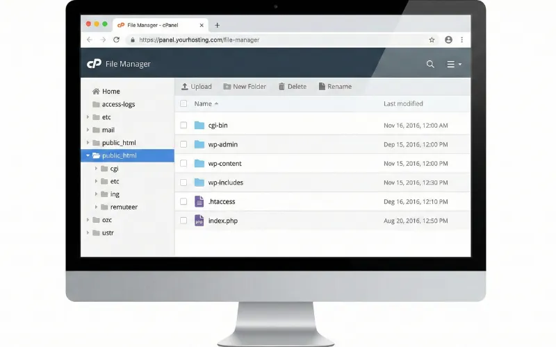Expand the remuteer subfolder arrow

tap(96, 207)
